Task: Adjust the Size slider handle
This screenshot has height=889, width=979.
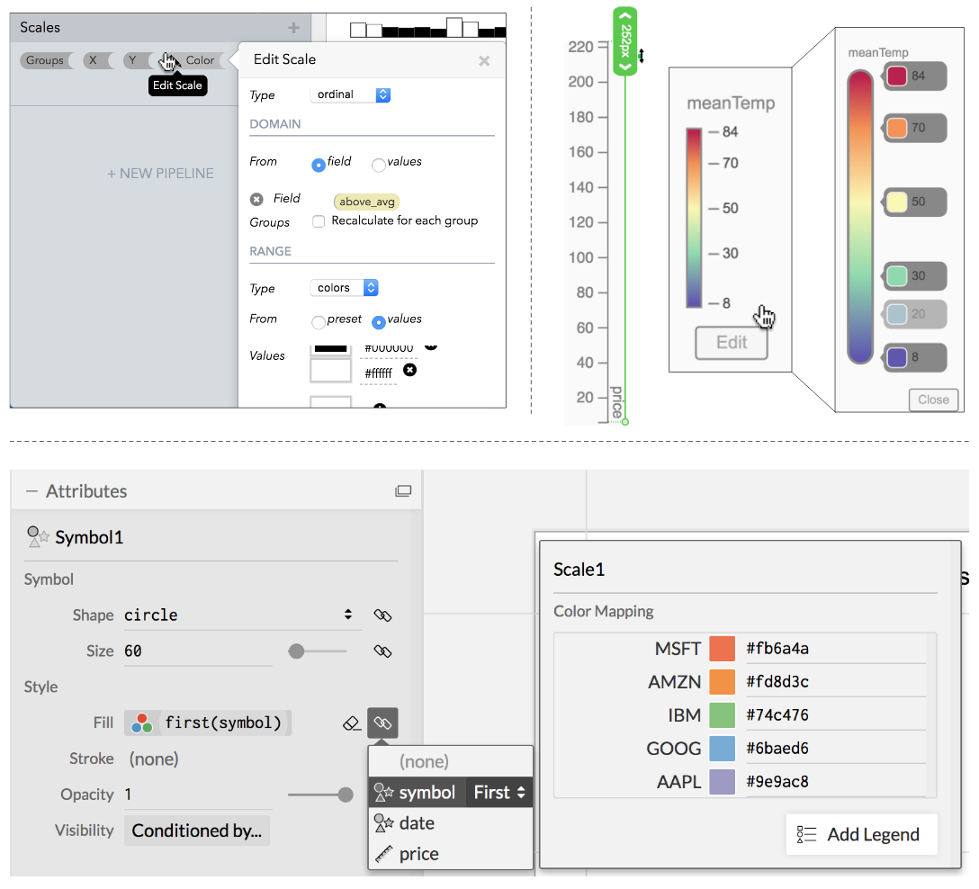Action: click(297, 651)
